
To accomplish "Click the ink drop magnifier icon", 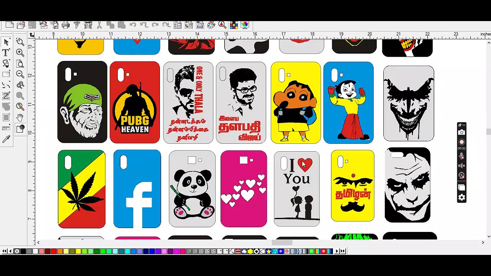I will click(222, 25).
